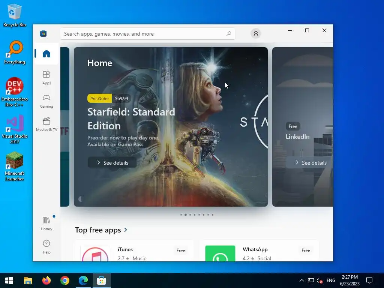Maximize the Microsoft Store window
This screenshot has height=288, width=384.
307,30
